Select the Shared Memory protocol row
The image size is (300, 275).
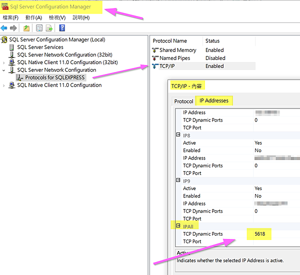pos(203,50)
